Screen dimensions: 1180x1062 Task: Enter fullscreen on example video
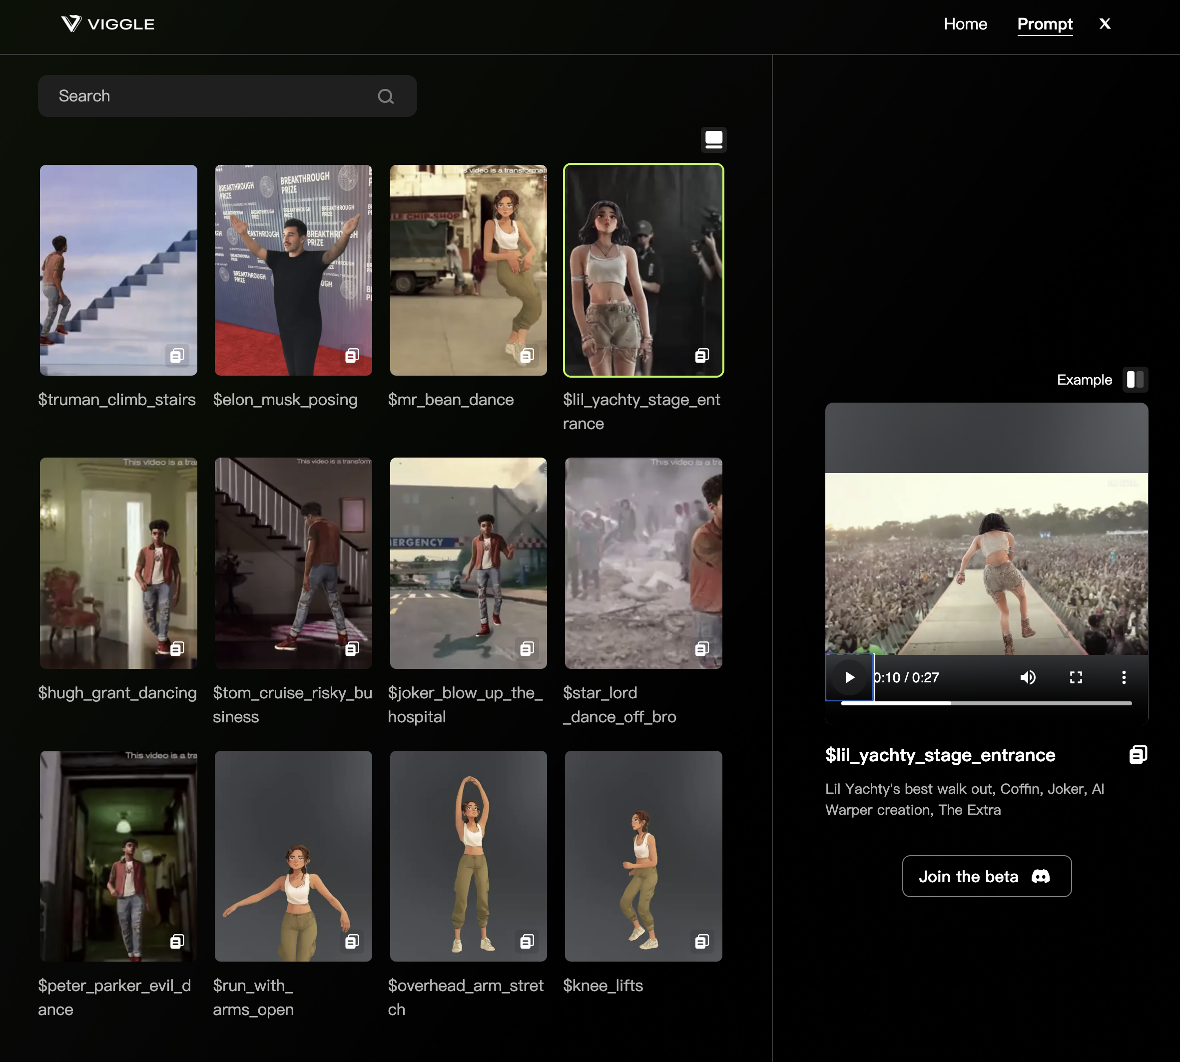click(1076, 677)
